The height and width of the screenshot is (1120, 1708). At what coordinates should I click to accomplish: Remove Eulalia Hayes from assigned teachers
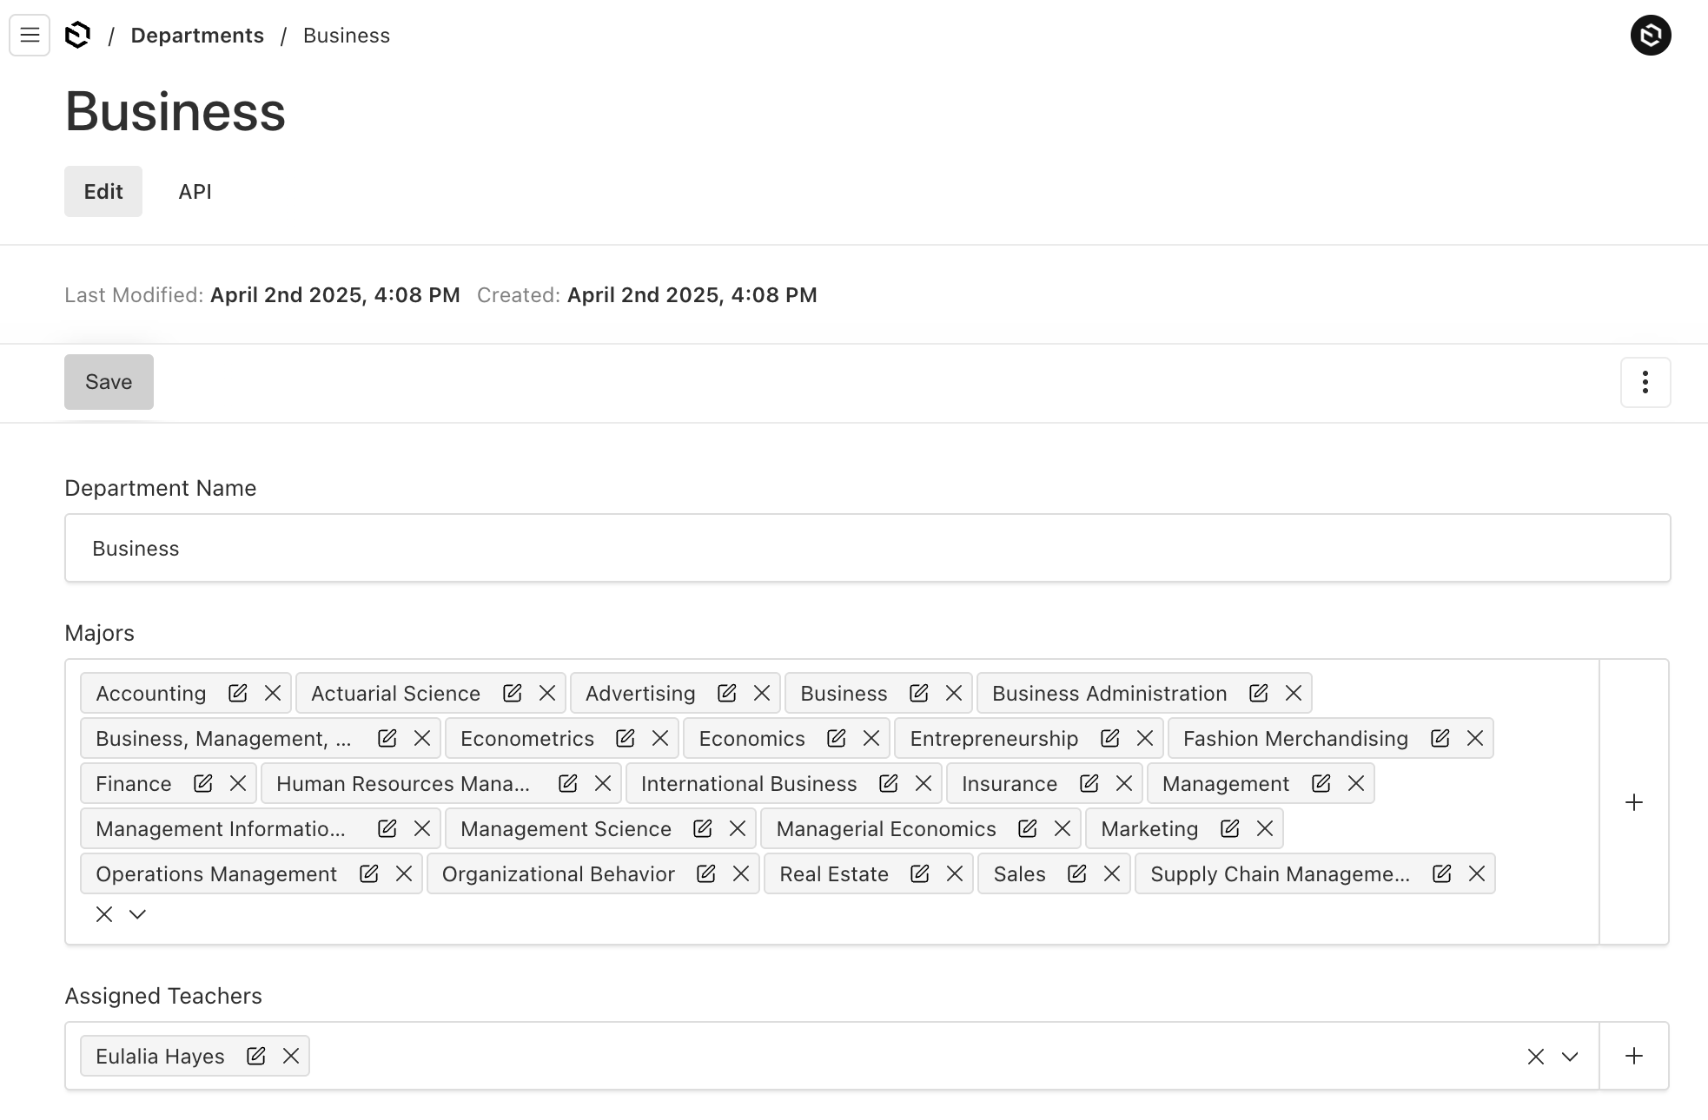tap(291, 1056)
